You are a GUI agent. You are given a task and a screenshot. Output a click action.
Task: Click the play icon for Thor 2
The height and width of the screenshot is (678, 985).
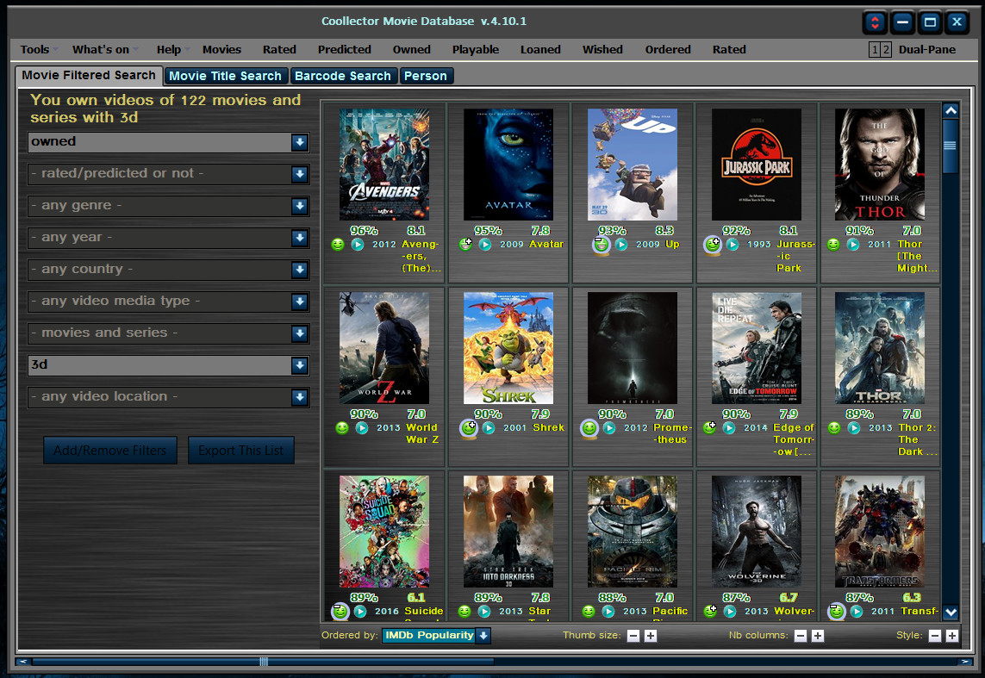(854, 427)
